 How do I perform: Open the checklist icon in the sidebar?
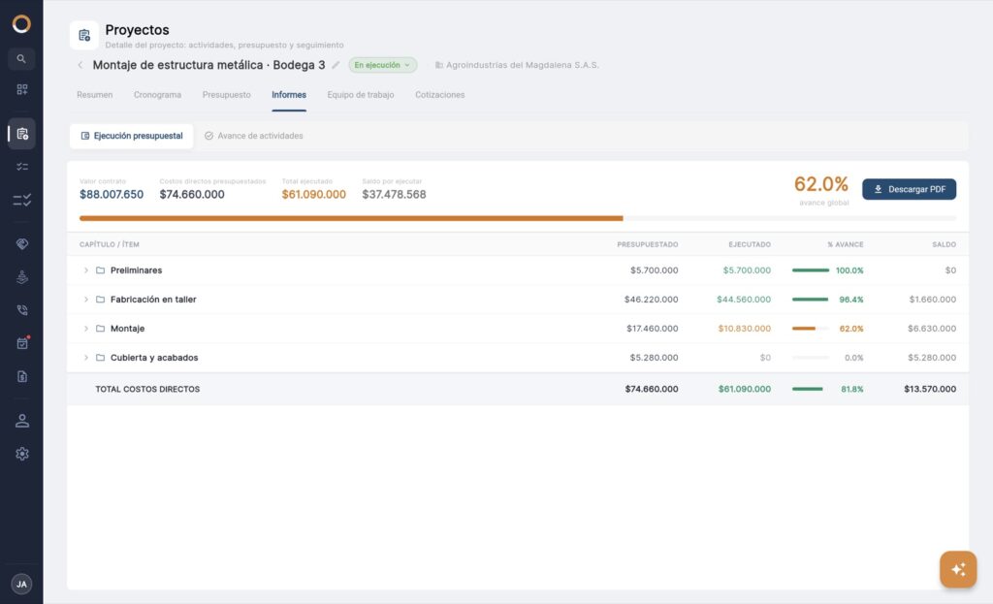[x=21, y=167]
